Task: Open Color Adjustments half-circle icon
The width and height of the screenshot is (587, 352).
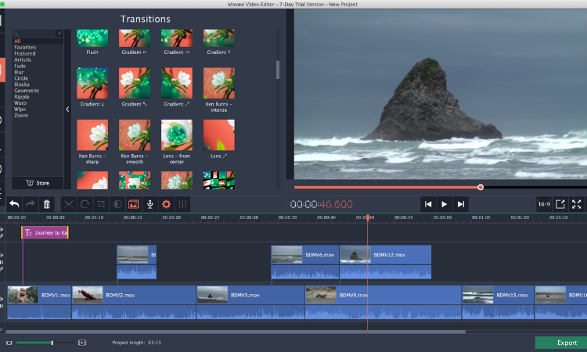Action: pyautogui.click(x=117, y=204)
